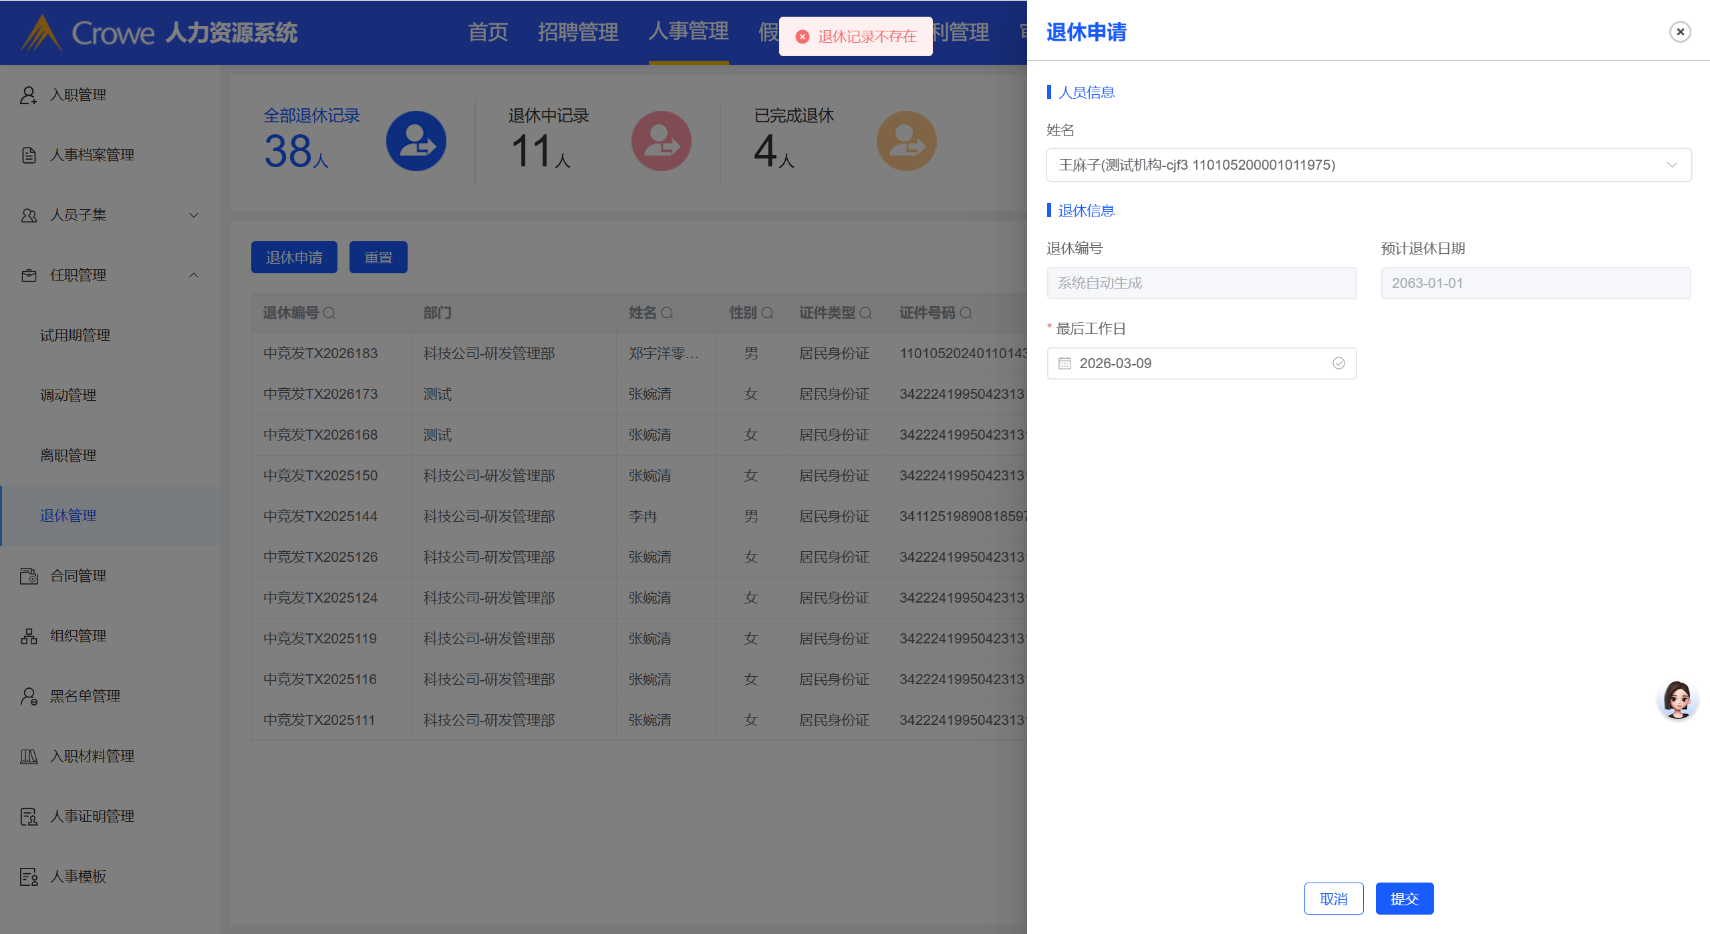Open 离职管理 in the sidebar
This screenshot has height=934, width=1710.
coord(68,456)
